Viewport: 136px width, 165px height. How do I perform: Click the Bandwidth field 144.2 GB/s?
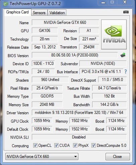(110, 105)
